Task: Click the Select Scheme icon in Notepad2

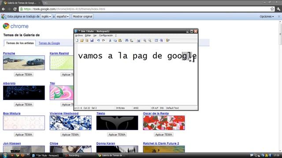Action: tap(156, 40)
